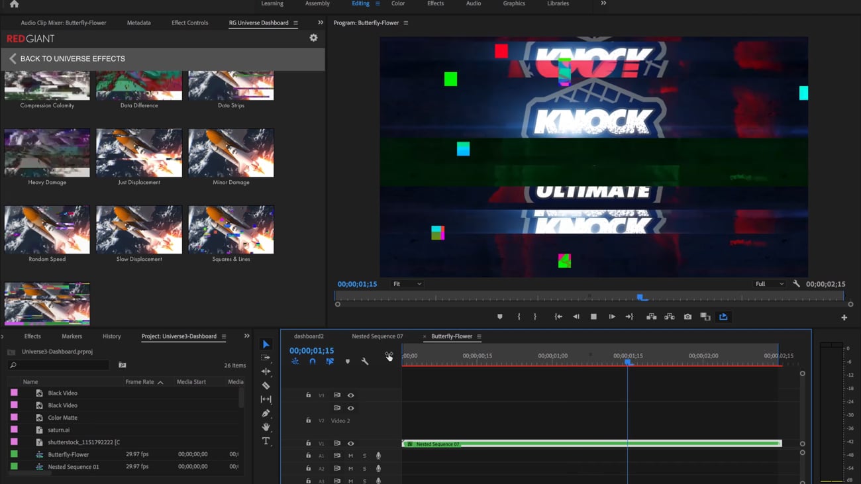861x484 pixels.
Task: Open the Fit zoom level dropdown
Action: (407, 284)
